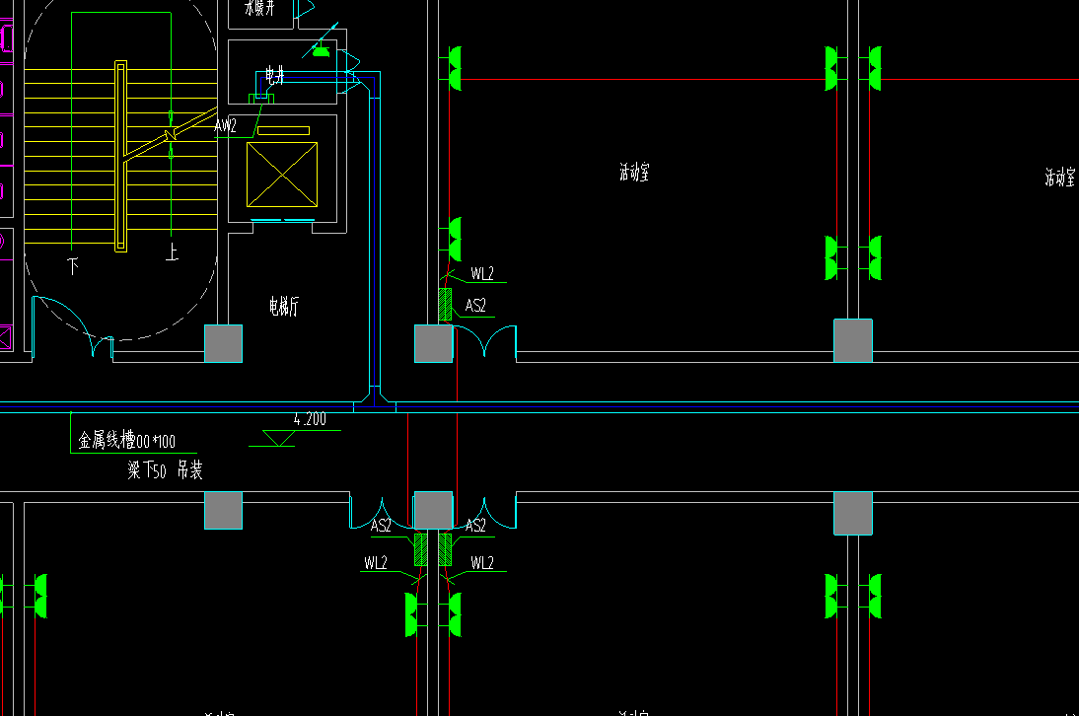Select the gray column beside the upper AS2 panel
The height and width of the screenshot is (716, 1079).
434,343
